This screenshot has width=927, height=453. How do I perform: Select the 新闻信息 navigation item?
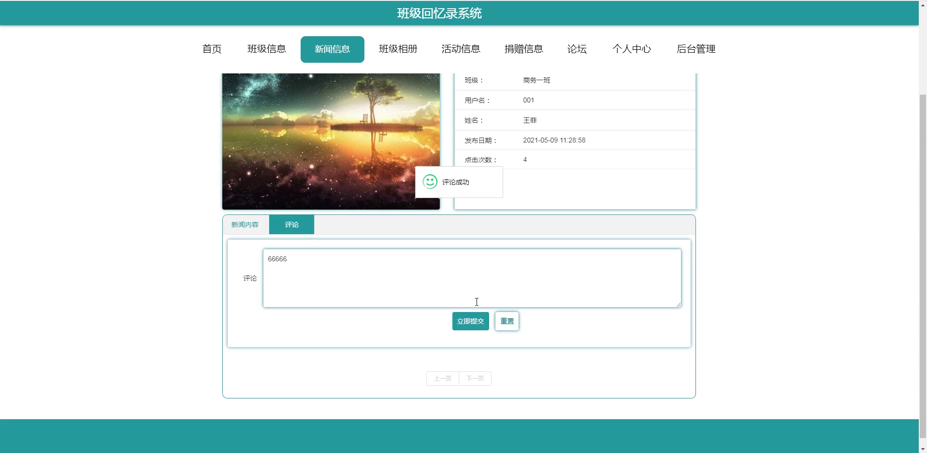coord(333,49)
